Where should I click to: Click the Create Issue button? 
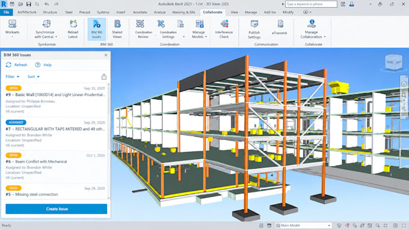point(57,209)
